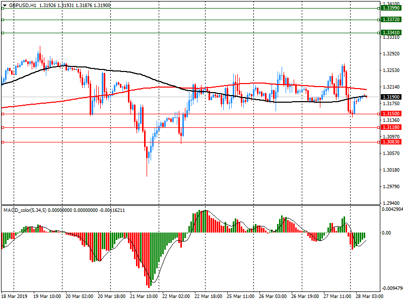403x302 pixels.
Task: Click the MACD_color(5,34,5) indicator label
Action: pyautogui.click(x=25, y=209)
